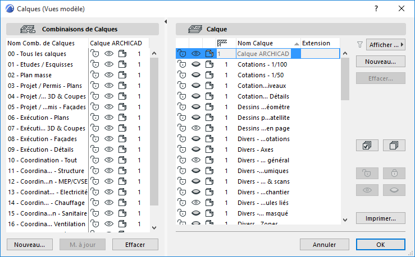Select combination 01 - Etudes / Esquisses
The image size is (415, 257).
40,64
